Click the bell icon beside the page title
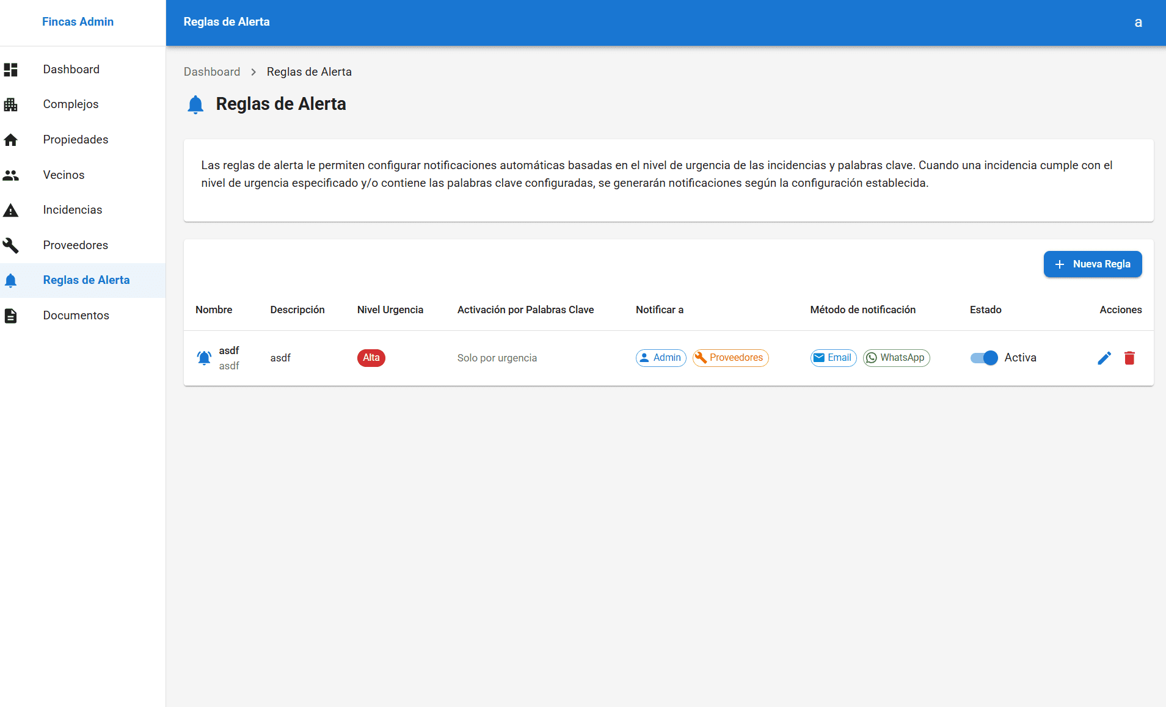The height and width of the screenshot is (707, 1166). coord(195,104)
